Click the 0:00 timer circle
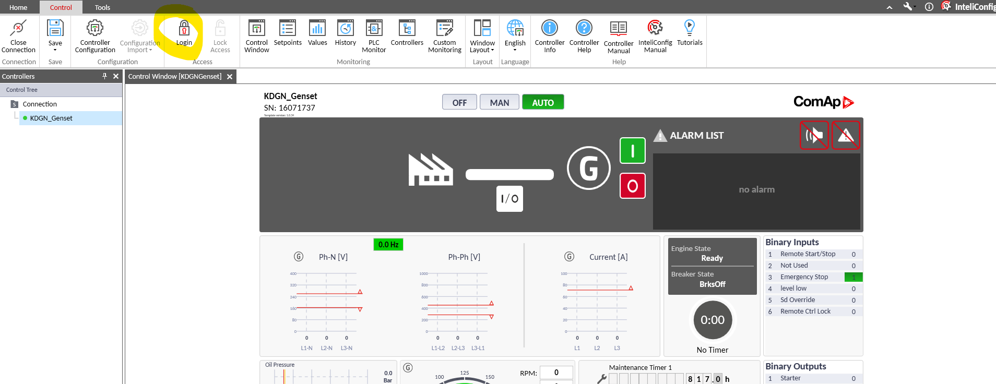Screen dimensions: 996x384 713,320
